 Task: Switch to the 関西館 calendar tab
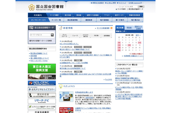click(x=129, y=27)
